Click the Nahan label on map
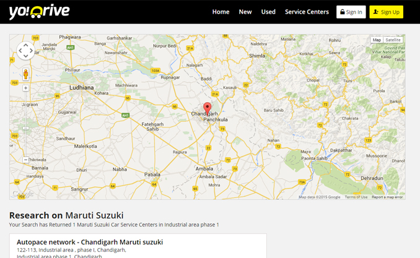Viewport: 420px width, 258px height. click(273, 140)
